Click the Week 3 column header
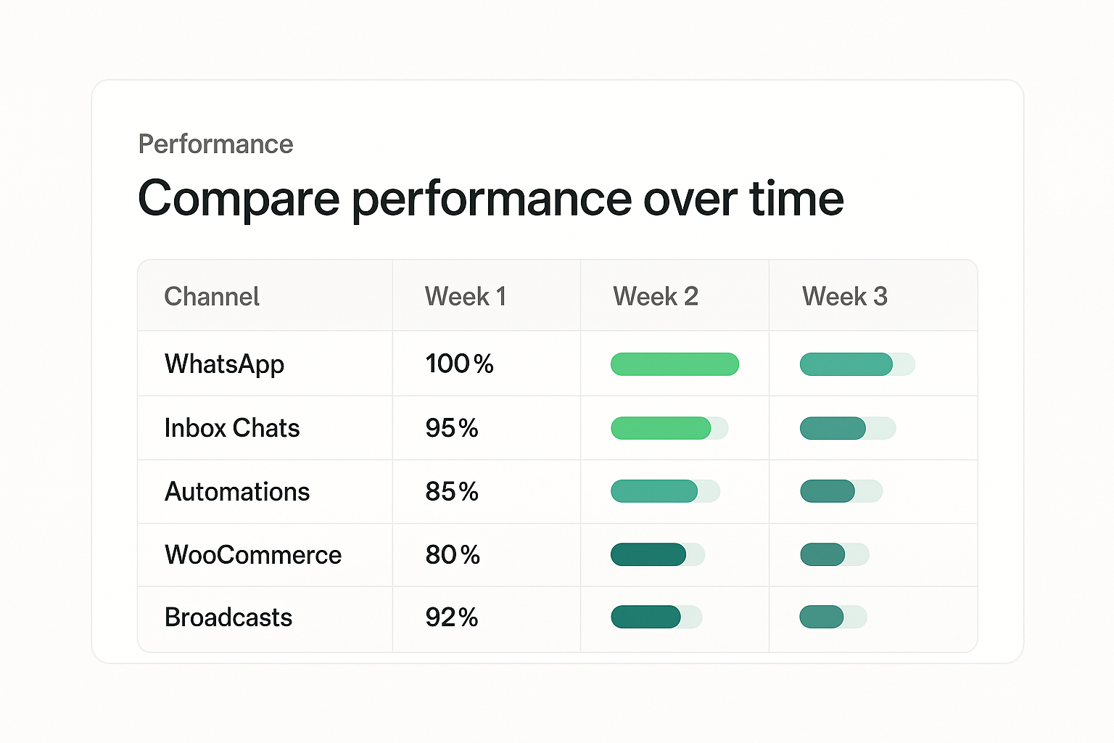 click(844, 296)
